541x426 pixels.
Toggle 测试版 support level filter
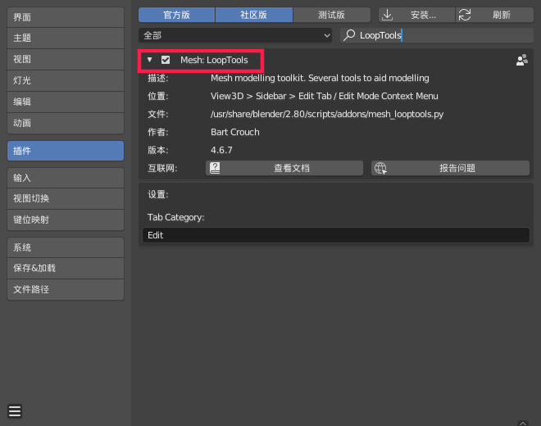click(x=332, y=15)
